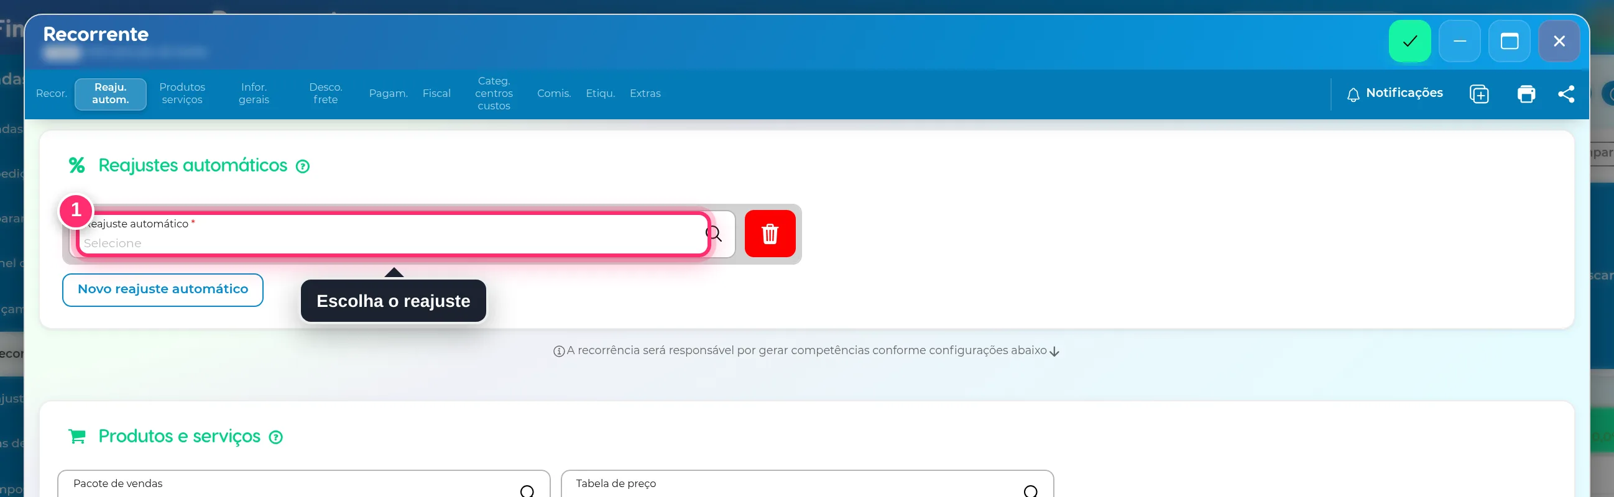Click the duplicate record icon
The width and height of the screenshot is (1614, 497).
point(1478,94)
